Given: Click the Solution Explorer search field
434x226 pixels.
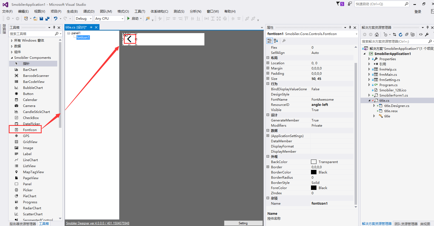Looking at the screenshot, I should pos(394,41).
